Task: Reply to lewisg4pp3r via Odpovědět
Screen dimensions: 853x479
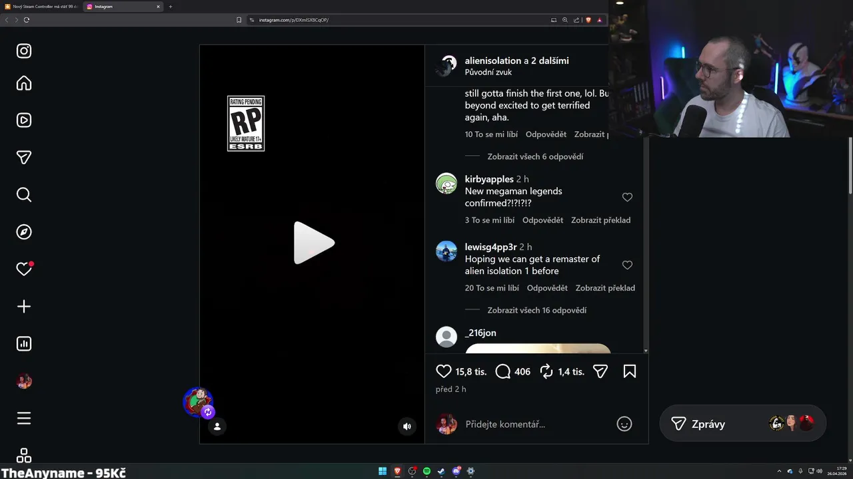Action: click(547, 288)
